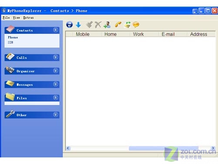Select Phone under Contacts
Screen dimensions: 218x164
[13, 37]
